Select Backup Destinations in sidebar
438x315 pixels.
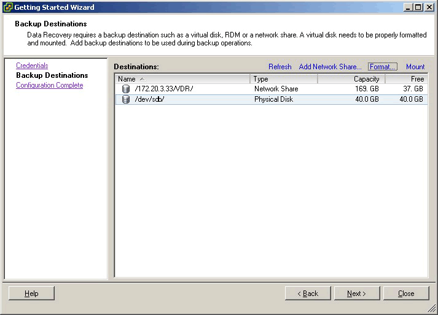52,75
